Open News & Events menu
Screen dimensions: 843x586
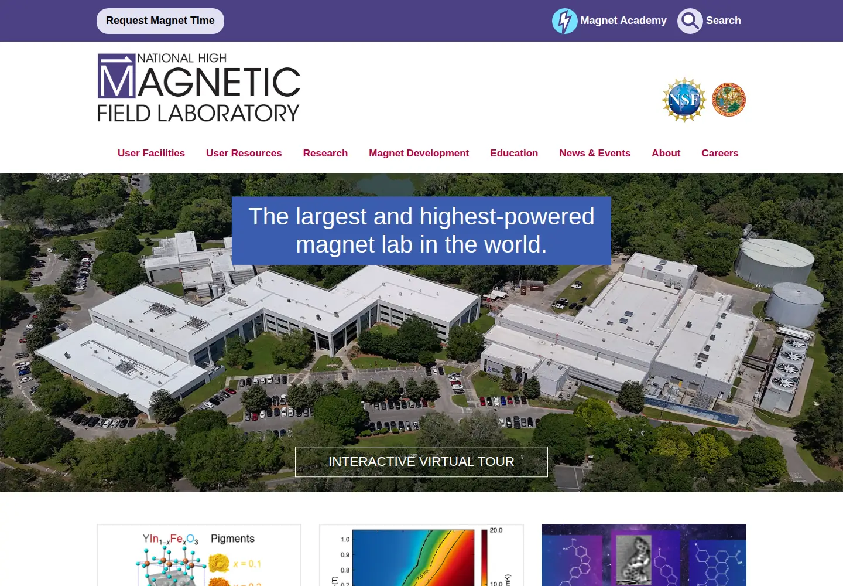(595, 153)
